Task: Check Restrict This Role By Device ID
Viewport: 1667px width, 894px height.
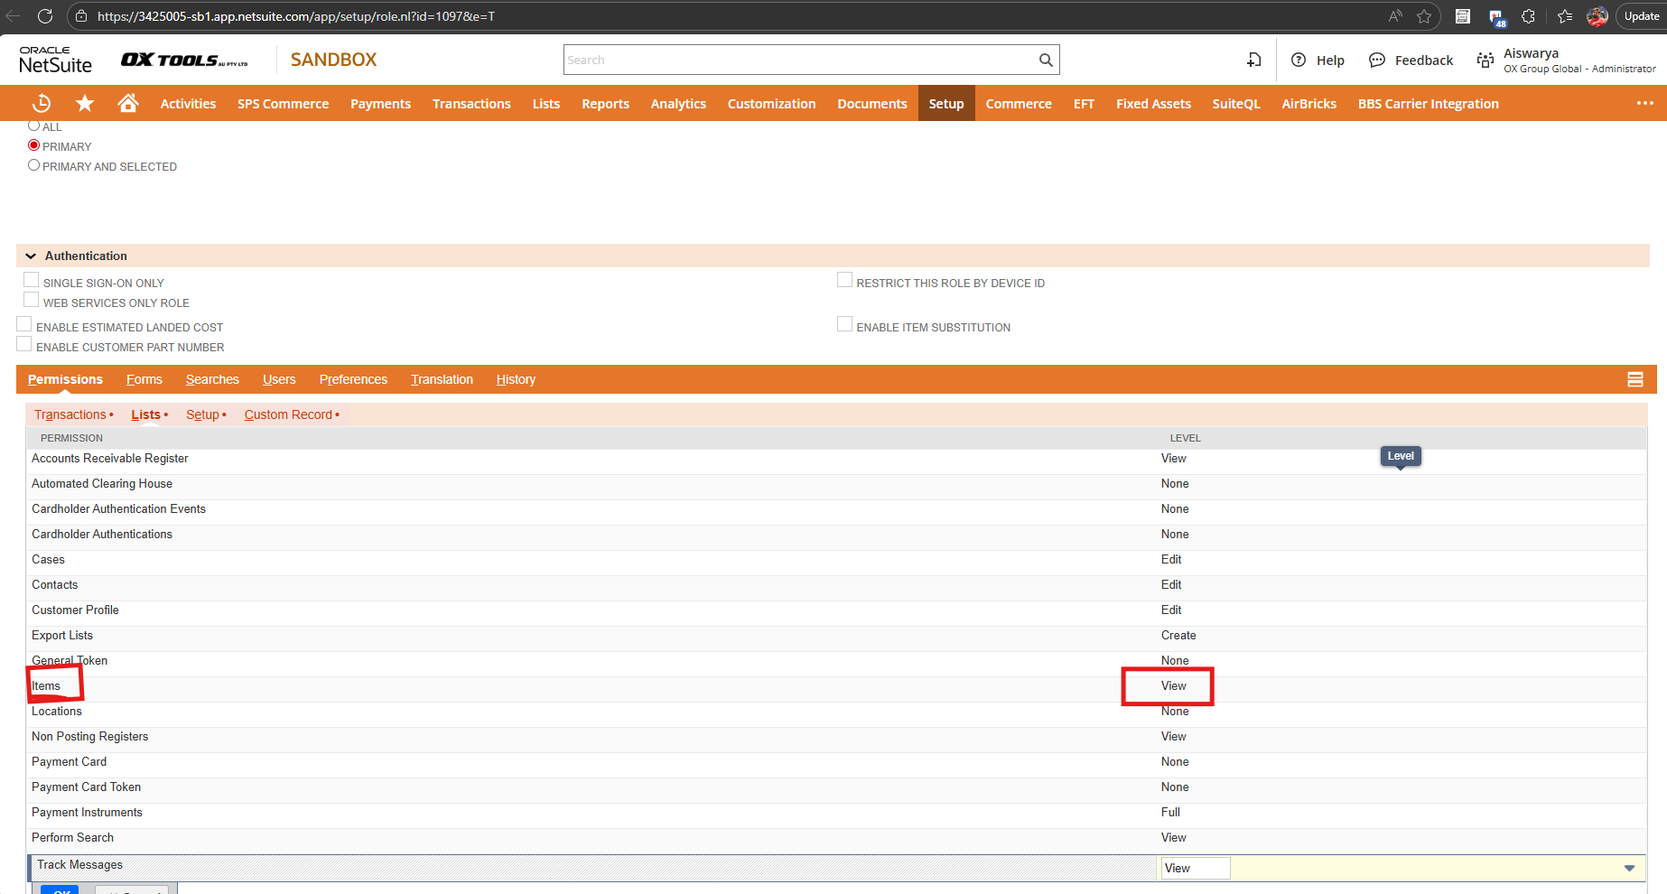Action: [x=845, y=280]
